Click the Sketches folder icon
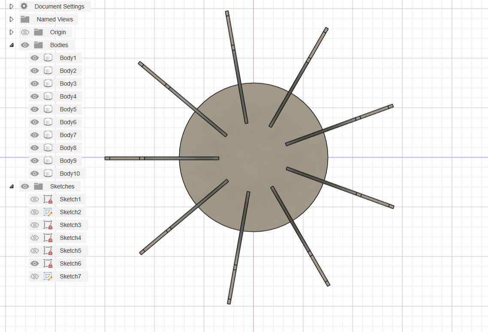 point(38,186)
